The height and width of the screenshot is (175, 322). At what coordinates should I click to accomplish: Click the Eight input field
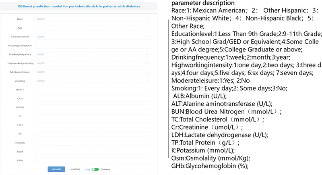[92, 152]
